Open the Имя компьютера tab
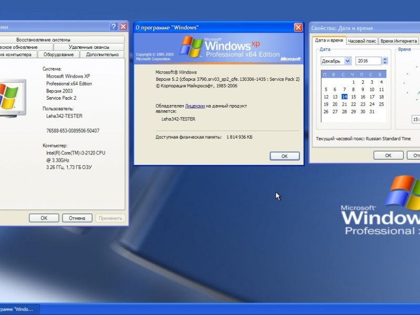 (18, 55)
